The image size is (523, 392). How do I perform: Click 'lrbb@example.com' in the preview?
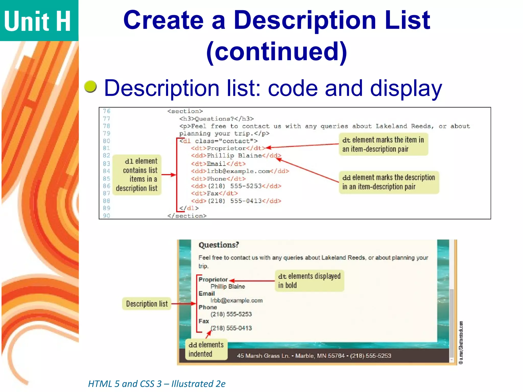tap(236, 301)
